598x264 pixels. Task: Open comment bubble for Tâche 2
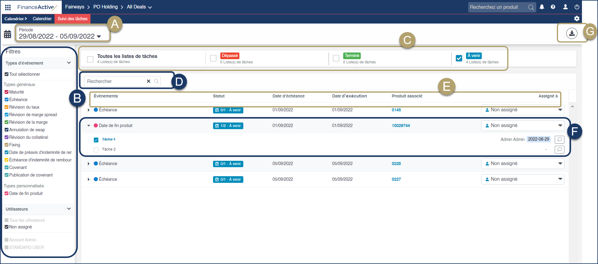pos(559,149)
